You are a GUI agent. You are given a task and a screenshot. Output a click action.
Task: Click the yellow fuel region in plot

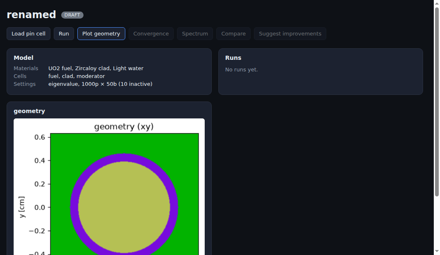click(124, 207)
